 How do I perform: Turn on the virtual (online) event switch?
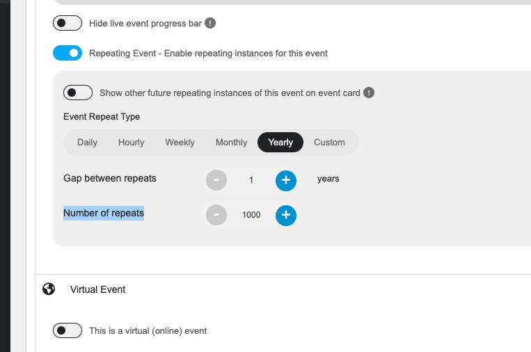click(x=68, y=330)
